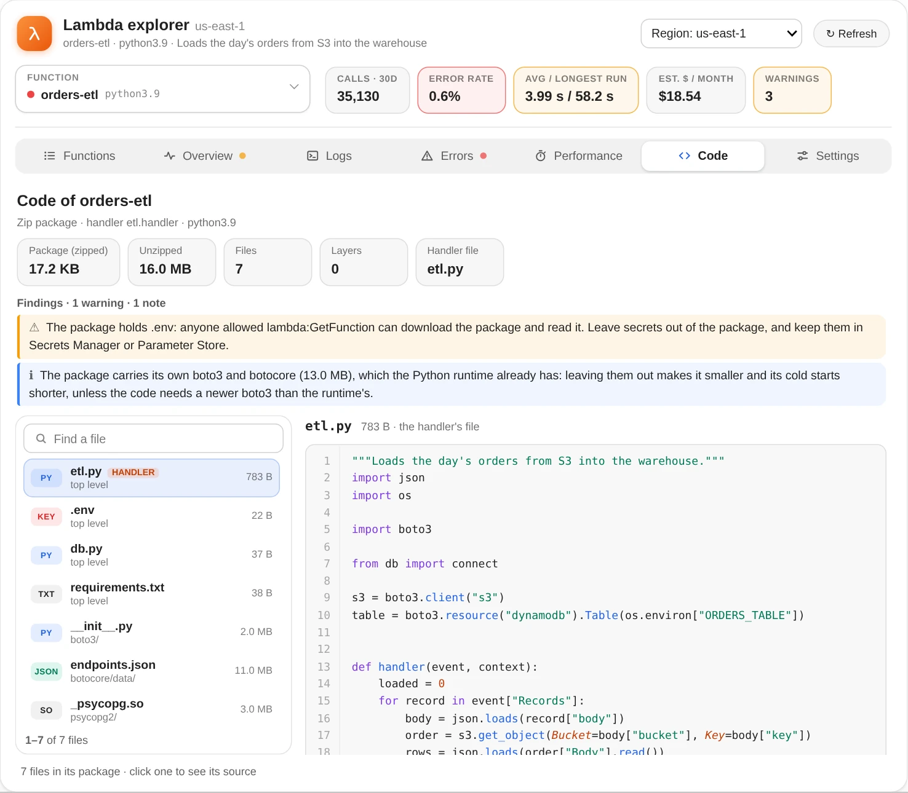Click the Performance stopwatch icon

pos(541,156)
